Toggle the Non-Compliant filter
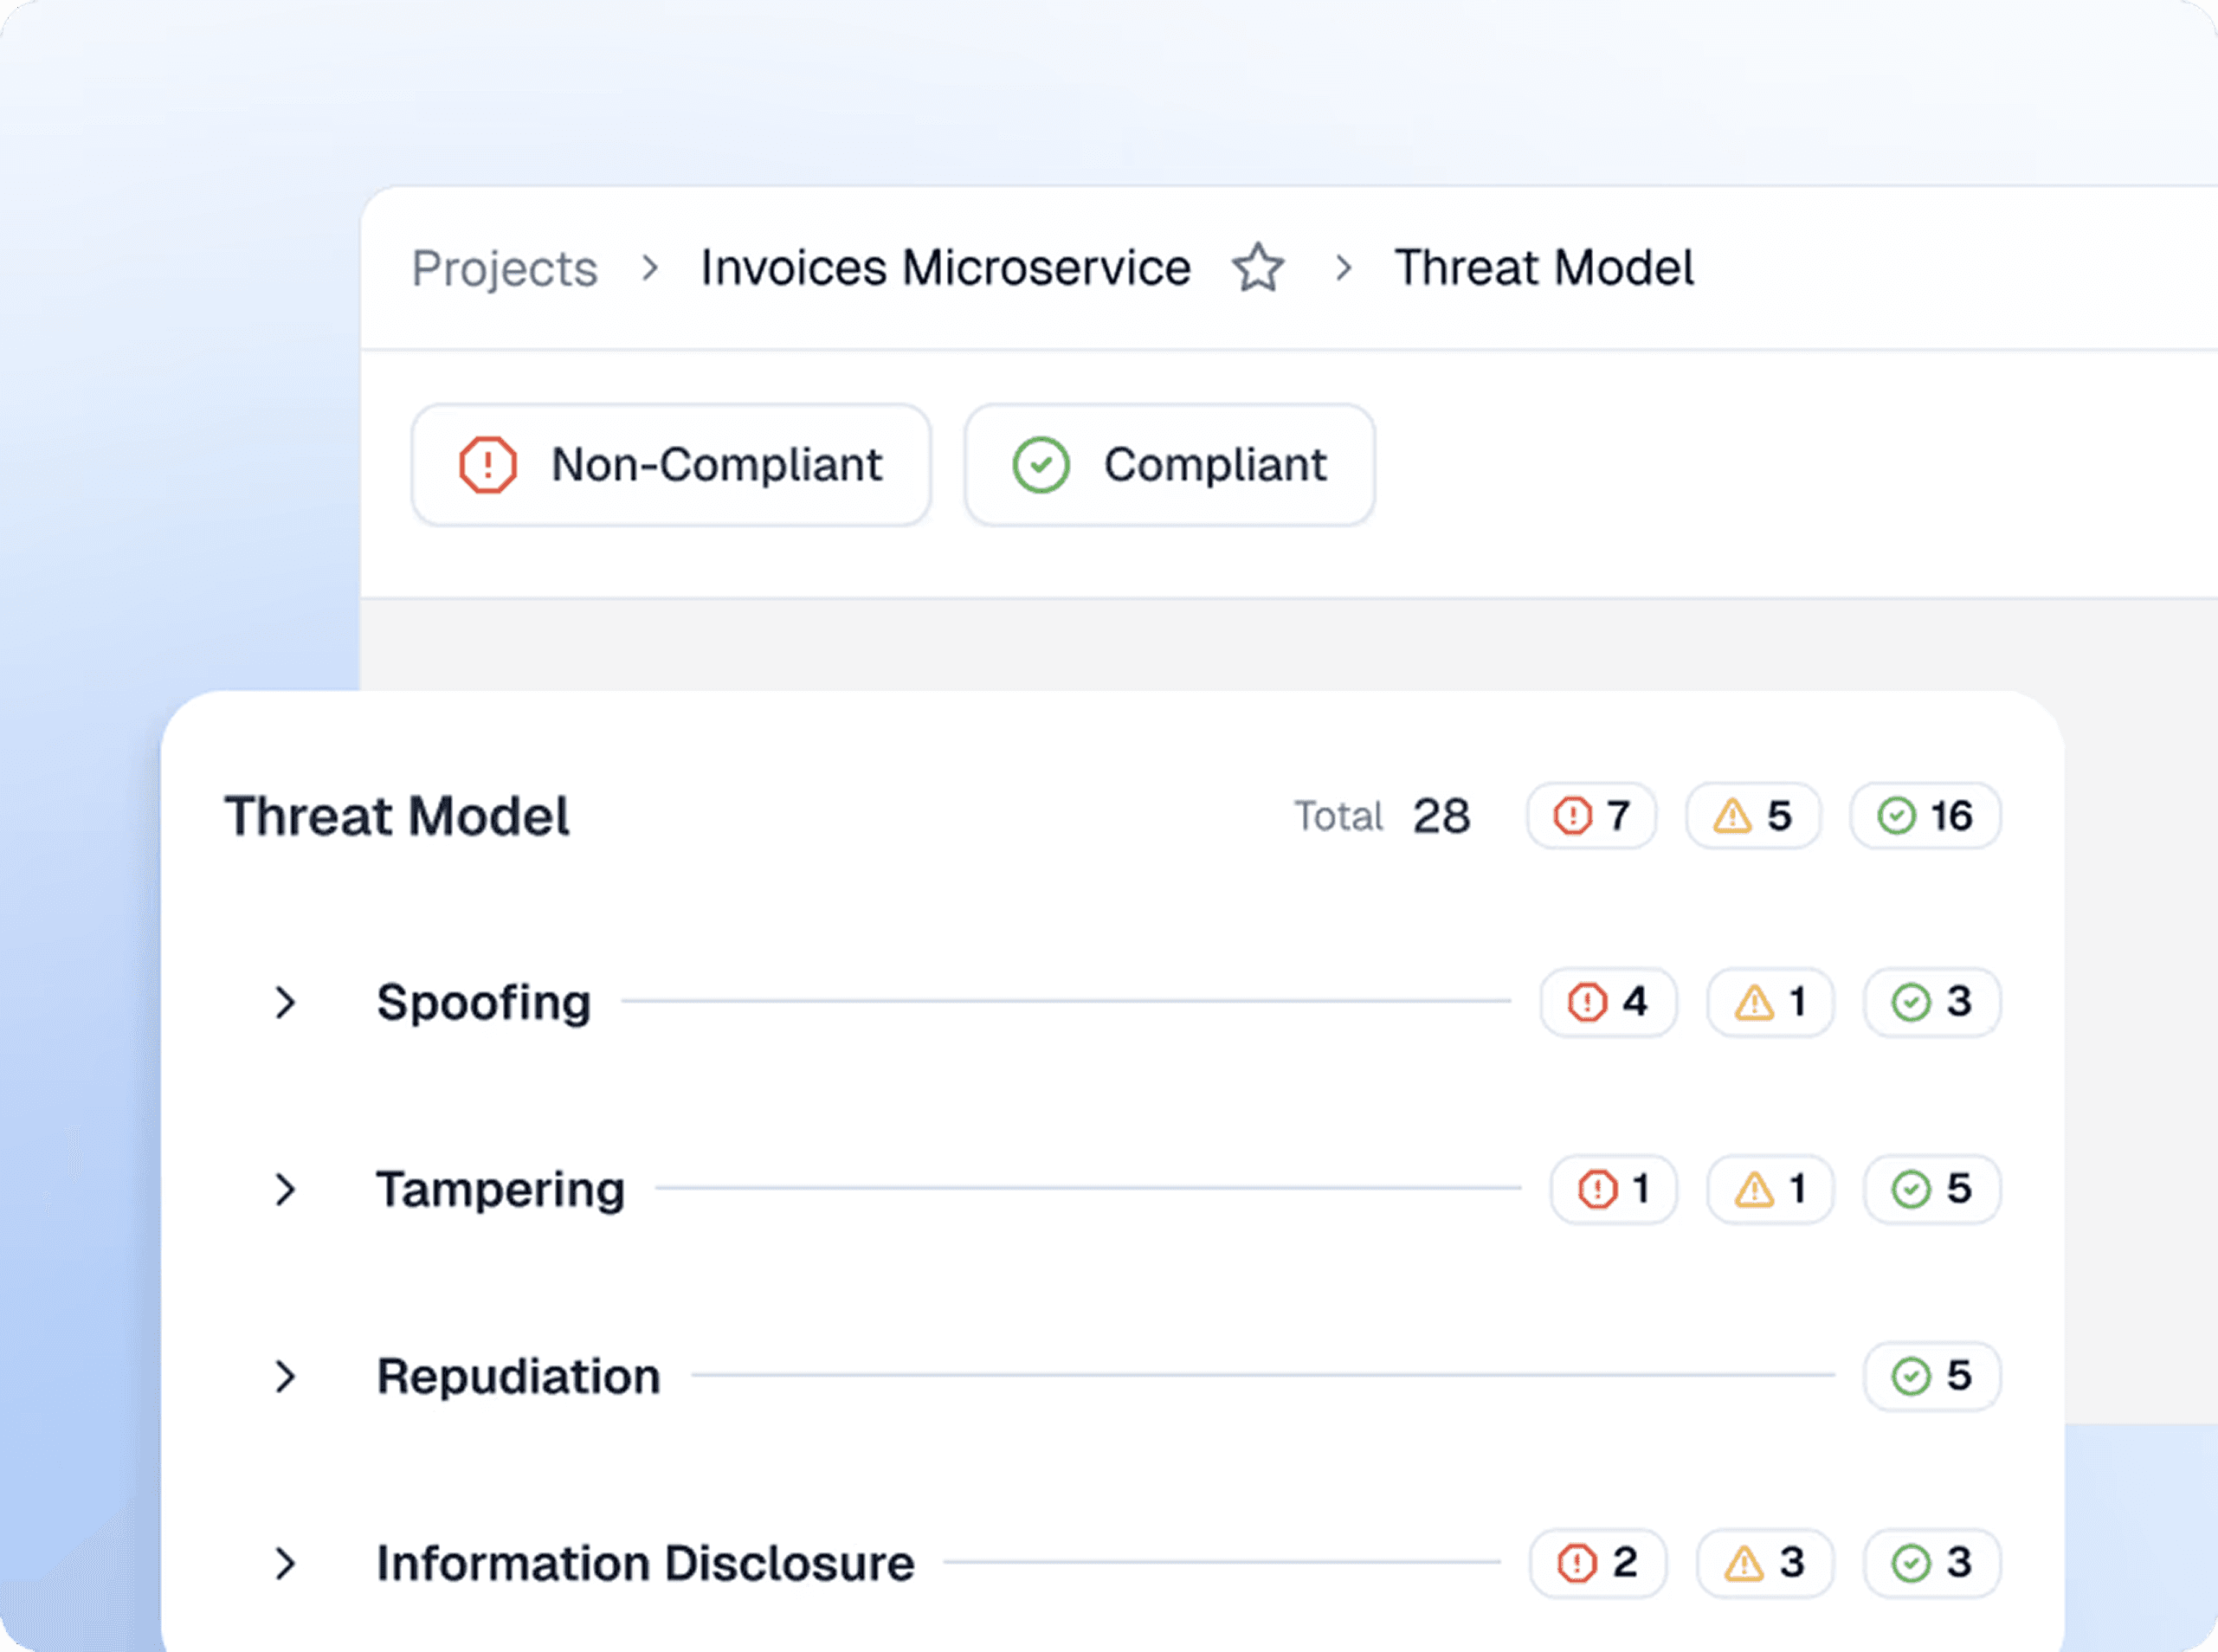This screenshot has width=2218, height=1652. click(671, 465)
